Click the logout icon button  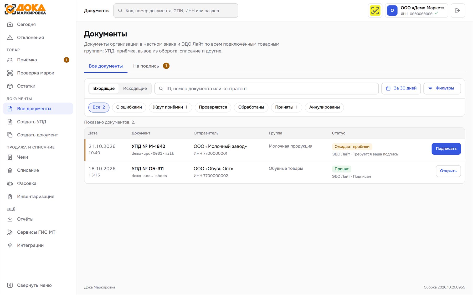click(458, 10)
